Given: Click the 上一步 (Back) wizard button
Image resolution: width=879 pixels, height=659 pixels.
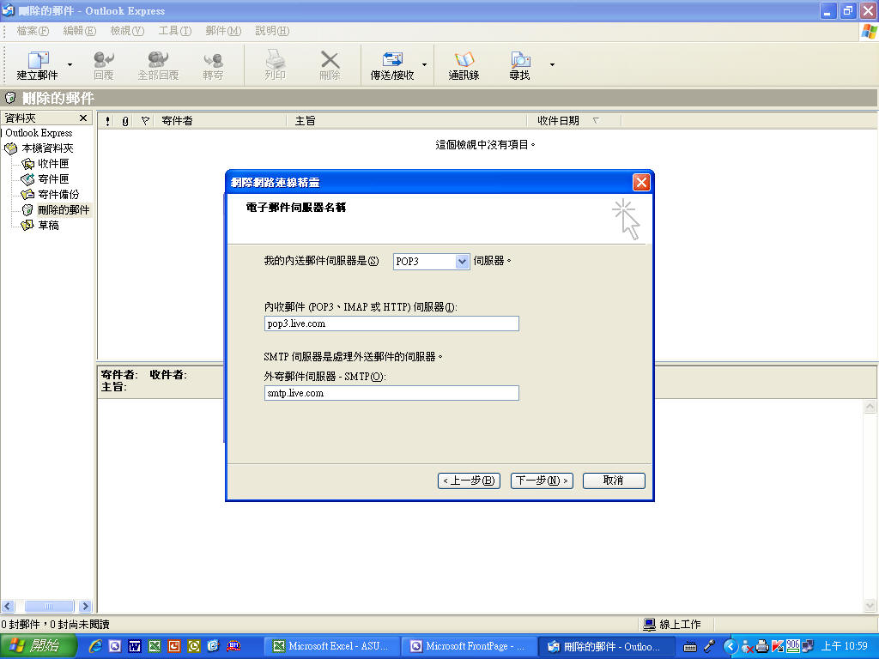Looking at the screenshot, I should click(469, 481).
